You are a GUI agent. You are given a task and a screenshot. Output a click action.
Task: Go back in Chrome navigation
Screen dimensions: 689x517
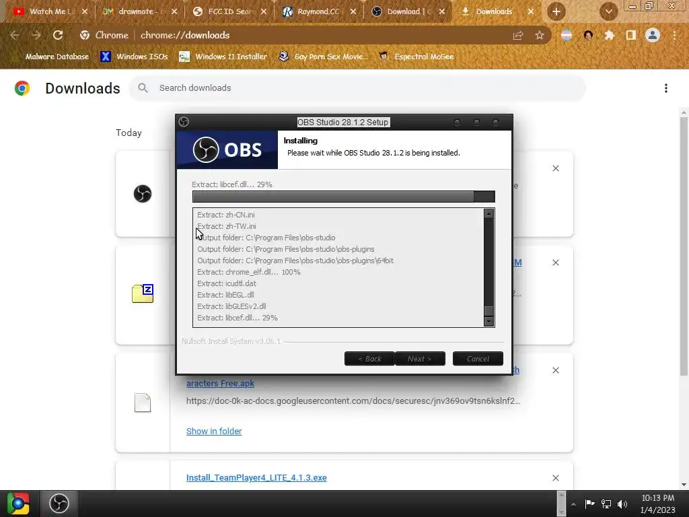click(x=15, y=35)
